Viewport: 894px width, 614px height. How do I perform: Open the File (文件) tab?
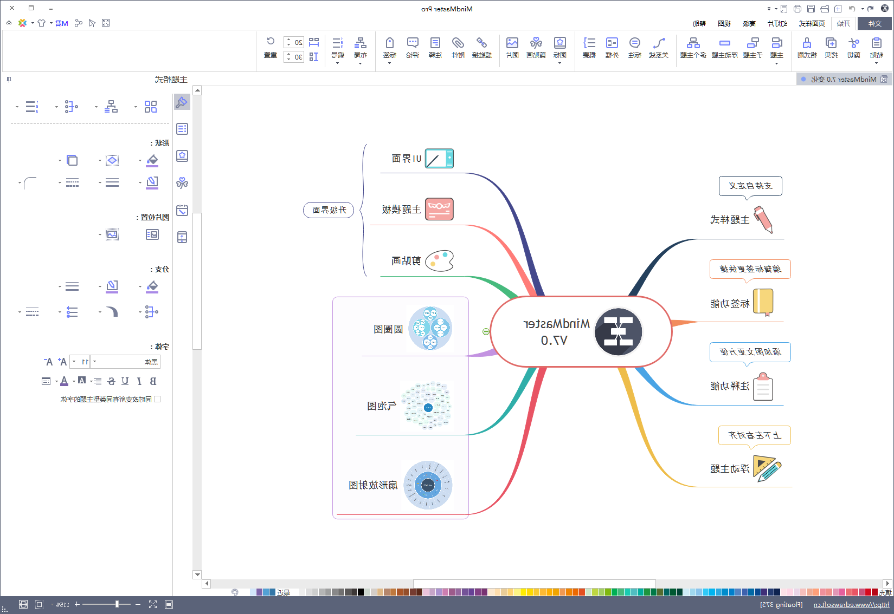coord(874,23)
